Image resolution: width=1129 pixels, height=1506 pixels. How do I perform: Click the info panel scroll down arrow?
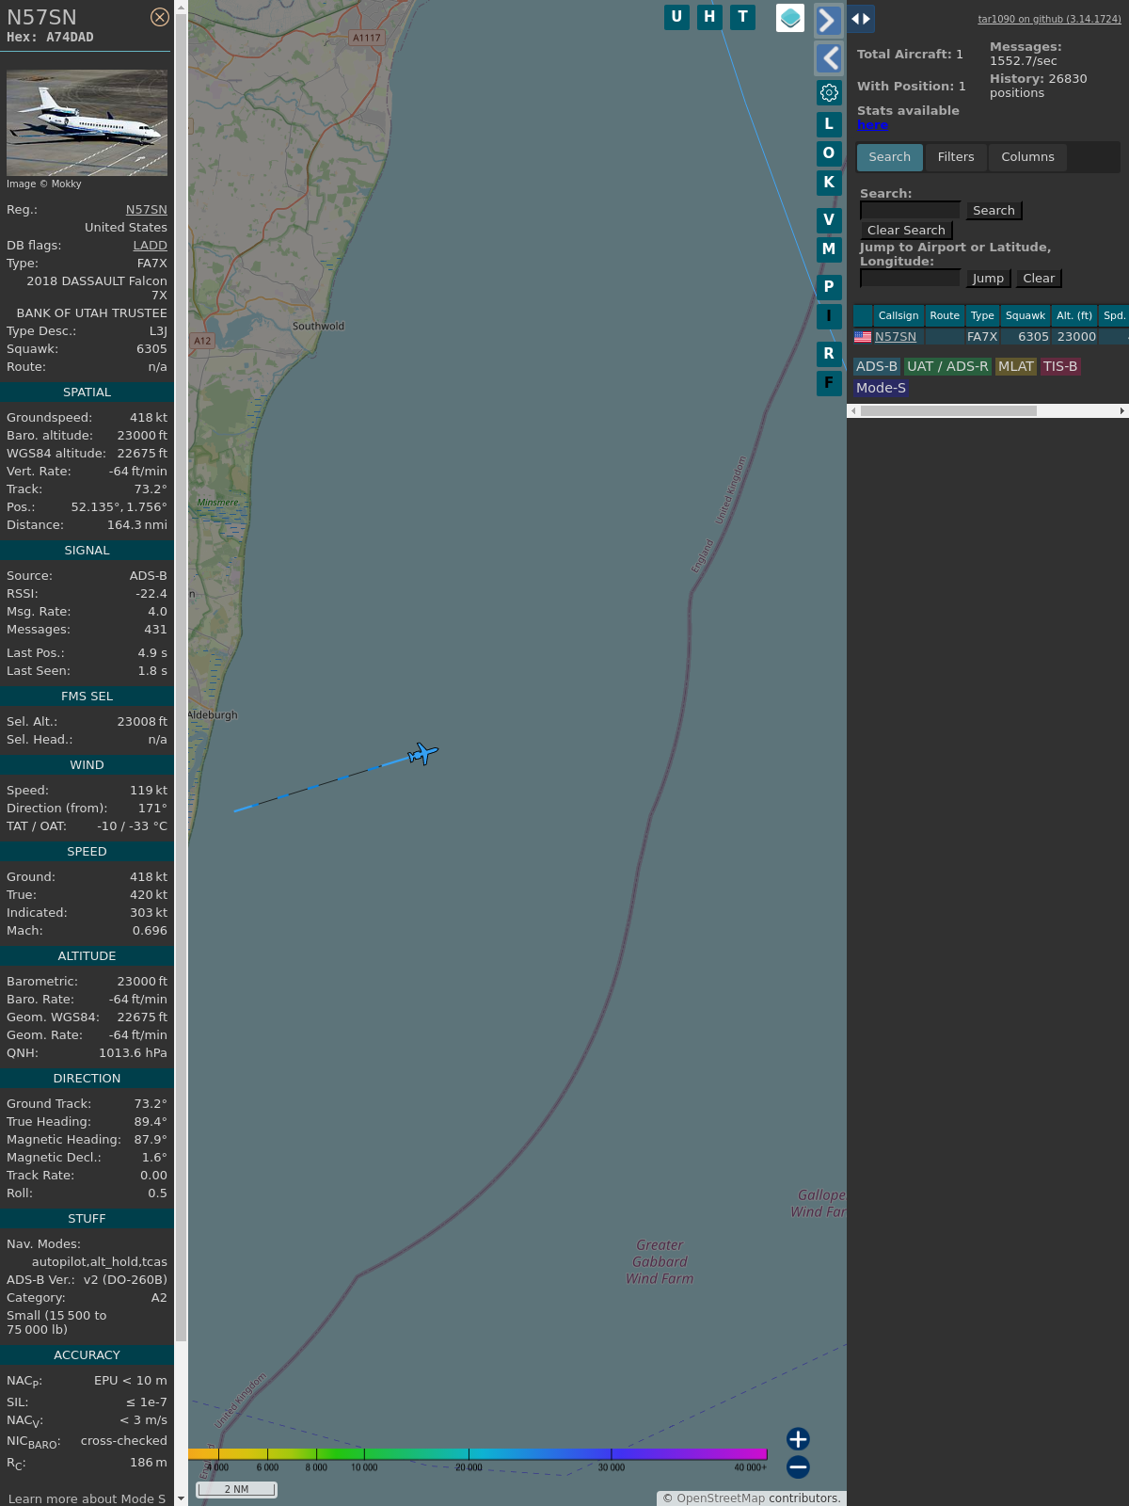click(181, 1498)
